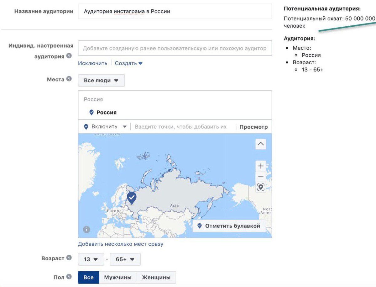Viewport: 376px width, 287px height.
Task: Collapse the map with the chevron arrow
Action: pos(260,144)
